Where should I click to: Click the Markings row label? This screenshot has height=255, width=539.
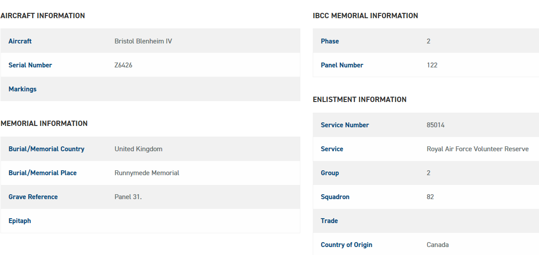tap(23, 89)
